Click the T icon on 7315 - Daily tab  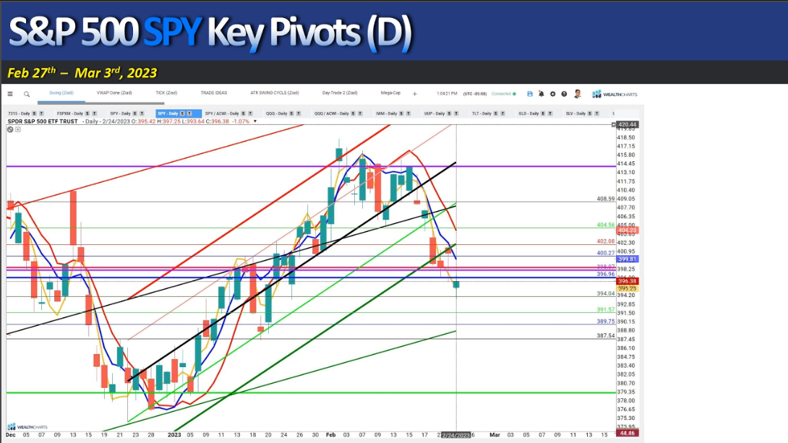41,113
